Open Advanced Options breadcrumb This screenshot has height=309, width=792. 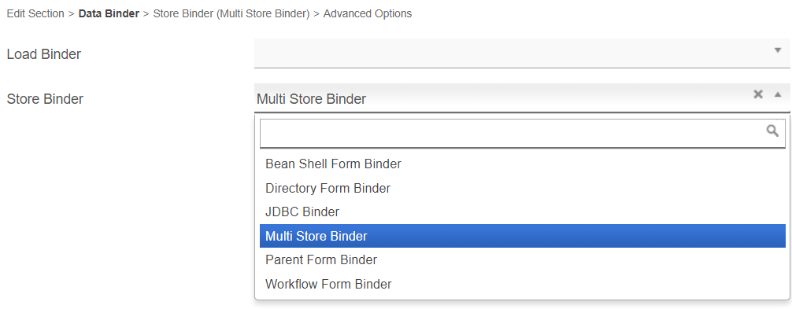(367, 13)
